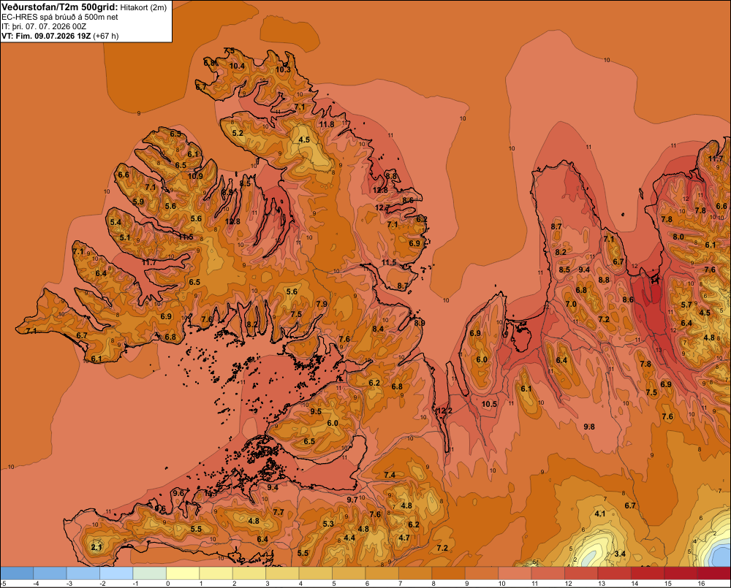Screen dimensions: 731x588
Task: Click the legend swatch between 12 and 13
Action: point(581,573)
